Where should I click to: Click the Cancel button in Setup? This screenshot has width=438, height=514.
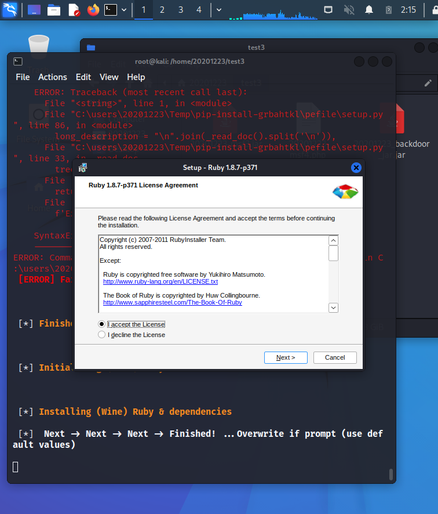[335, 357]
